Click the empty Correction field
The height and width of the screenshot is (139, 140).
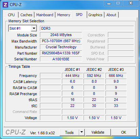coord(121,35)
